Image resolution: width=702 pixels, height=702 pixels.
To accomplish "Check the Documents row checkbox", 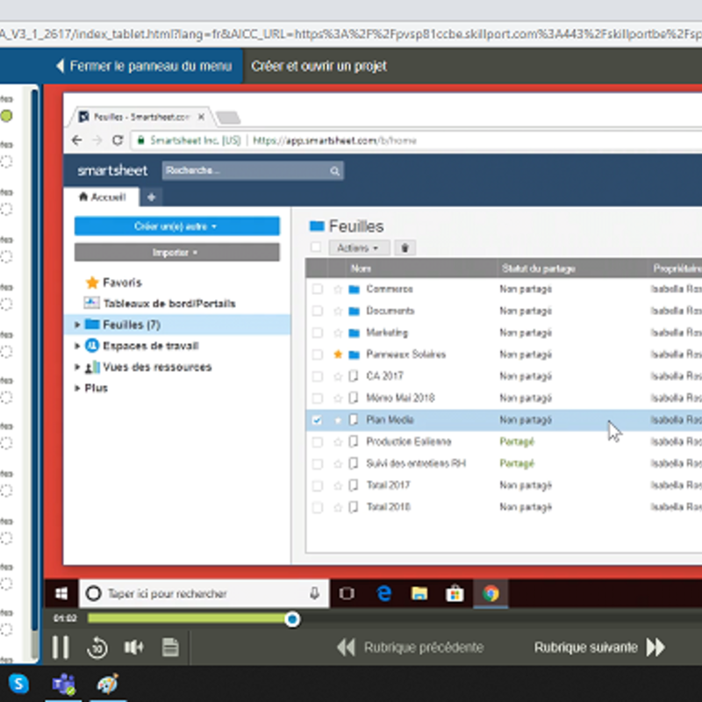I will pyautogui.click(x=318, y=311).
